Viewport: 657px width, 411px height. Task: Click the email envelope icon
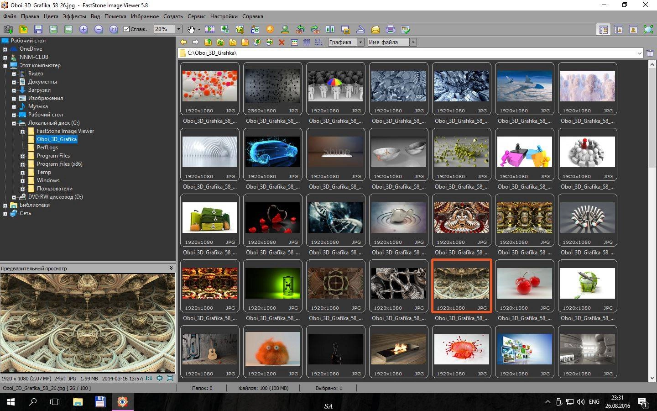(x=375, y=29)
